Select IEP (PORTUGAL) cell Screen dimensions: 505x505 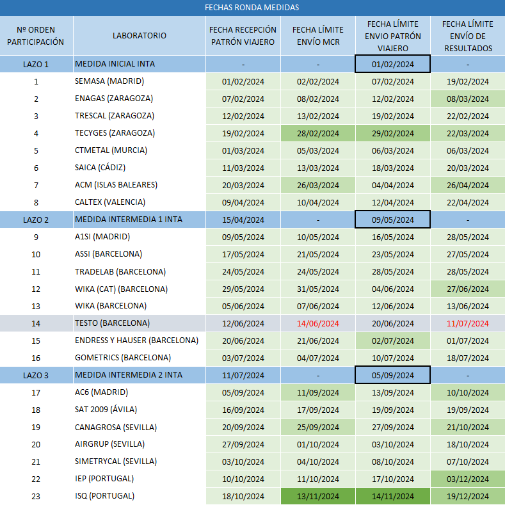coord(140,479)
